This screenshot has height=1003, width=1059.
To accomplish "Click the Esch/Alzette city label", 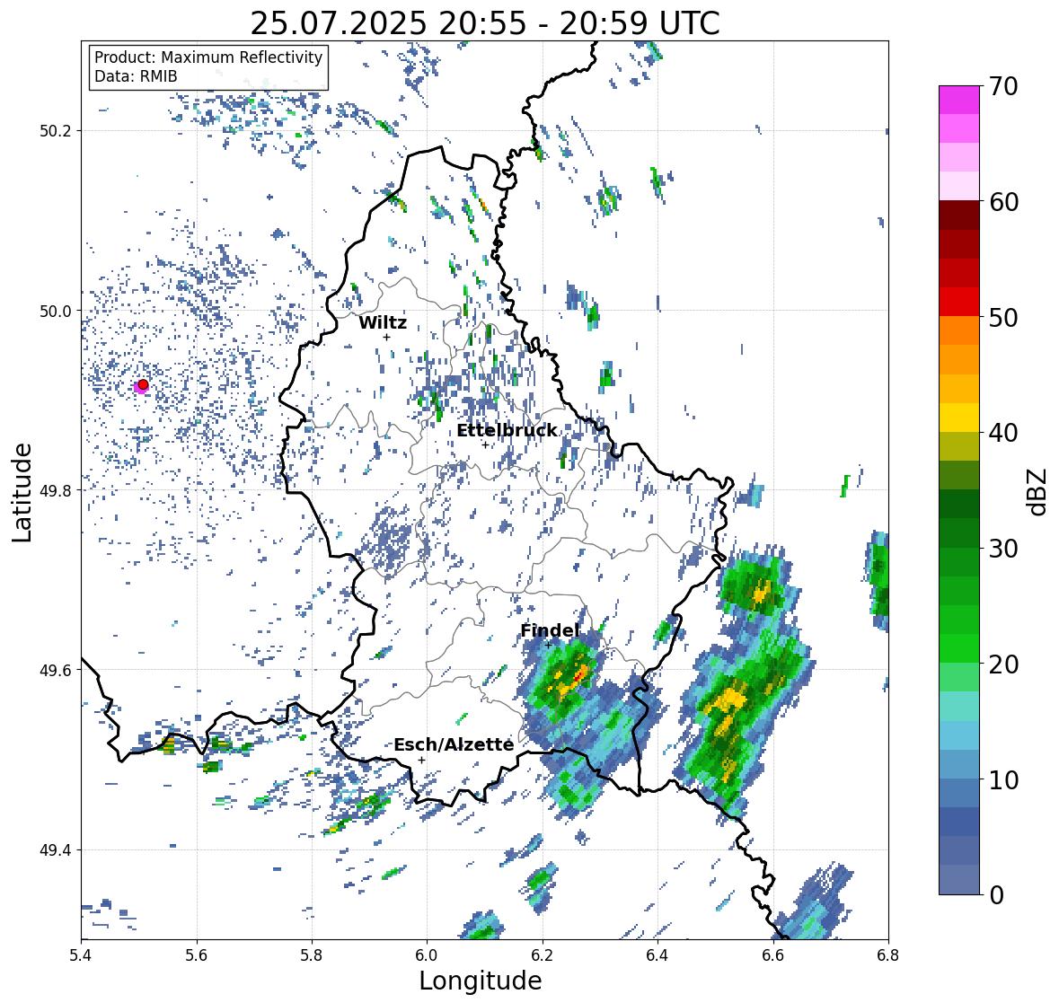I will (x=454, y=744).
